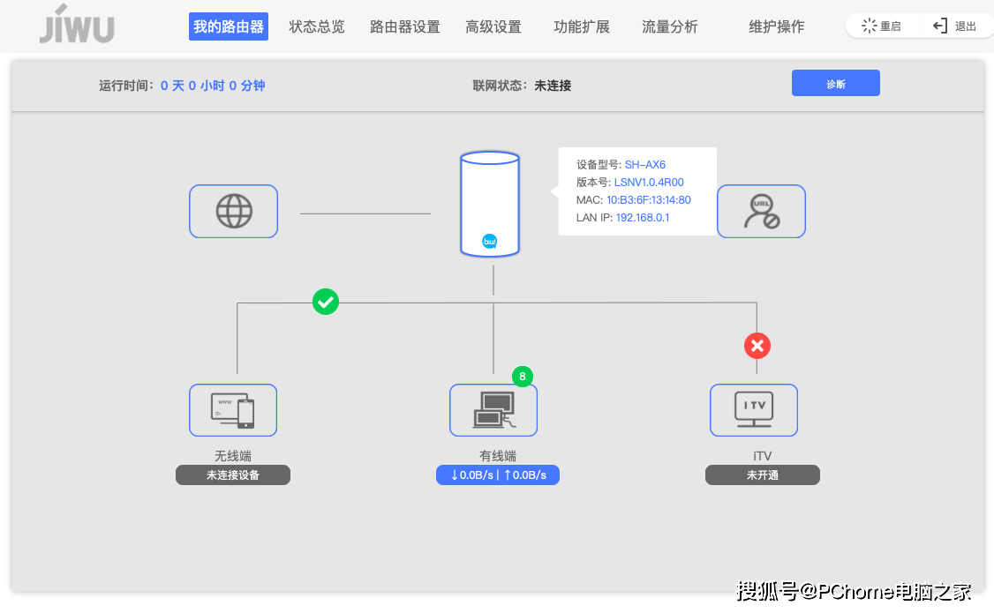Image resolution: width=994 pixels, height=613 pixels.
Task: Select 维护操作 in top menu
Action: (777, 26)
